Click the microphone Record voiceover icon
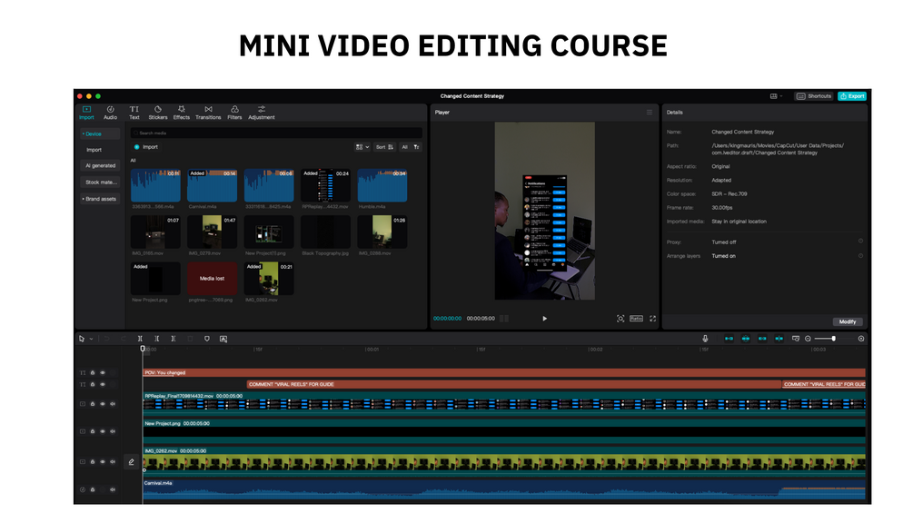 click(x=705, y=339)
